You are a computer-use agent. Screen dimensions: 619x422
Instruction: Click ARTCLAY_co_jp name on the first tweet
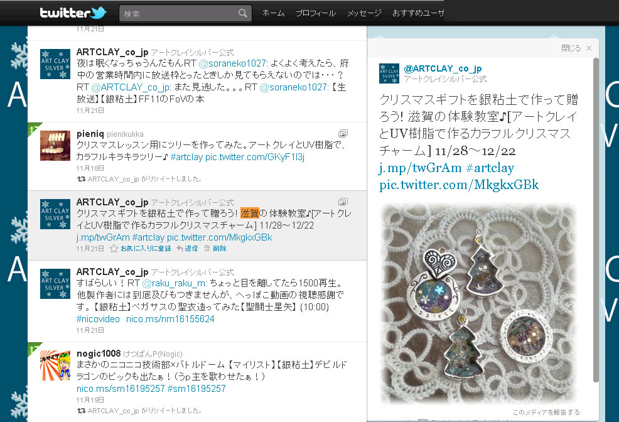(112, 52)
